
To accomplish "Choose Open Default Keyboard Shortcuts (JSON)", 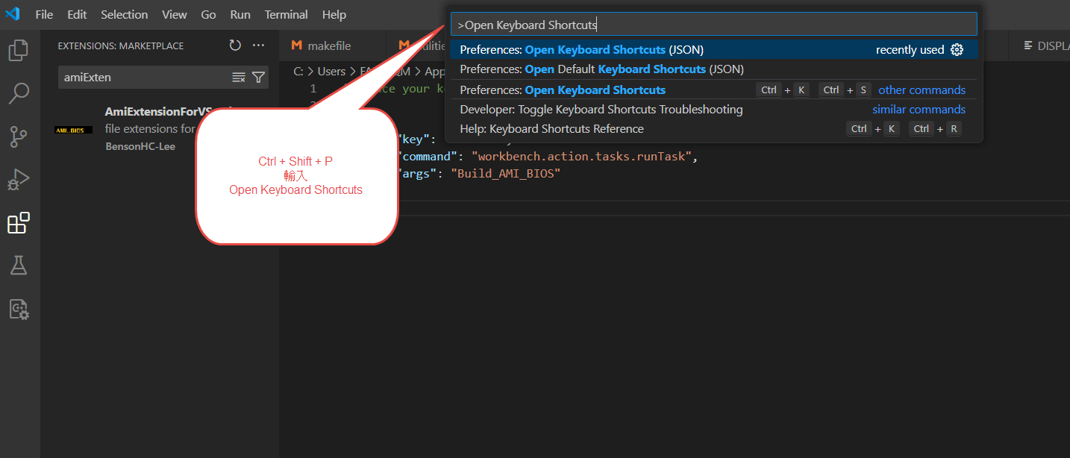I will point(601,69).
